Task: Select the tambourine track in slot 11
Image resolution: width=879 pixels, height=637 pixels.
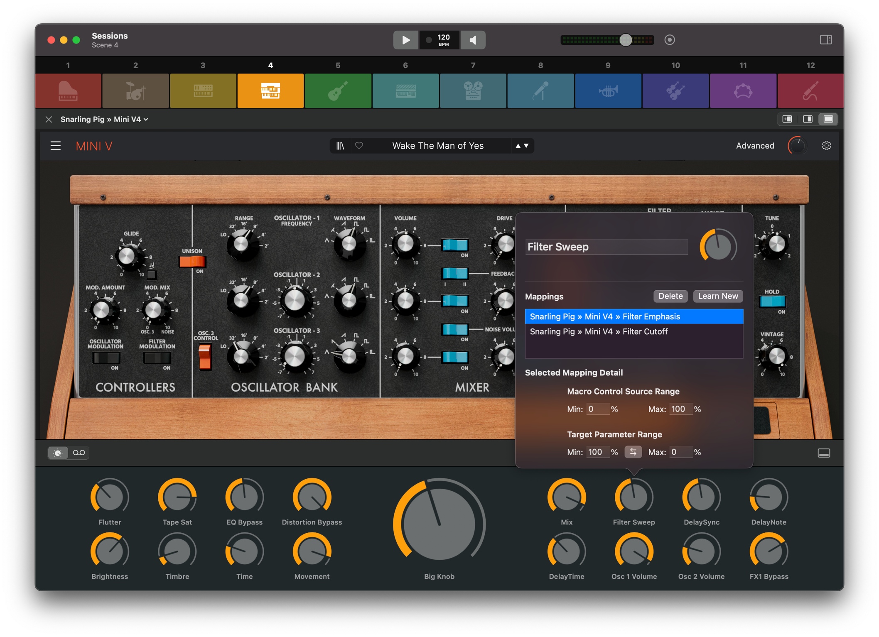Action: [x=743, y=91]
